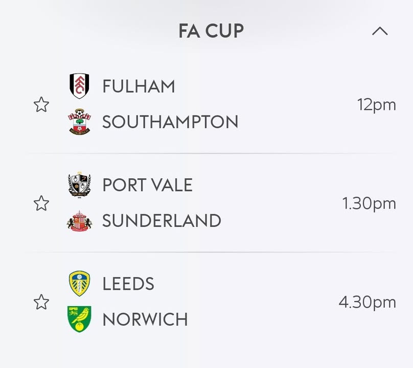Open the SOUTHAMPTON team name
The image size is (413, 368).
170,122
